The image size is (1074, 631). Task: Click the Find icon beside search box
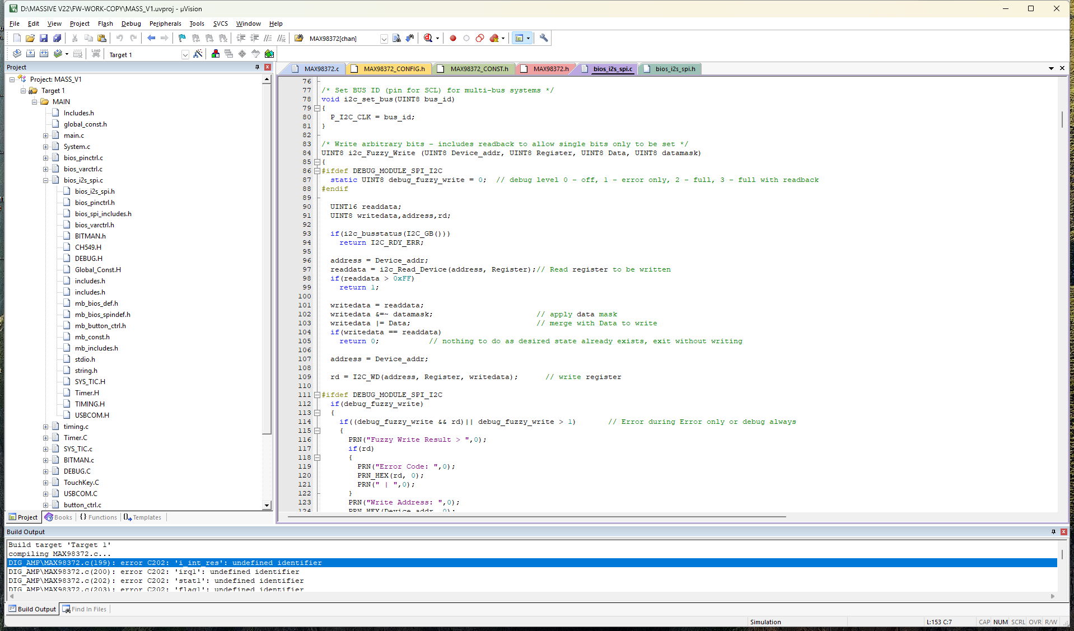pos(396,38)
